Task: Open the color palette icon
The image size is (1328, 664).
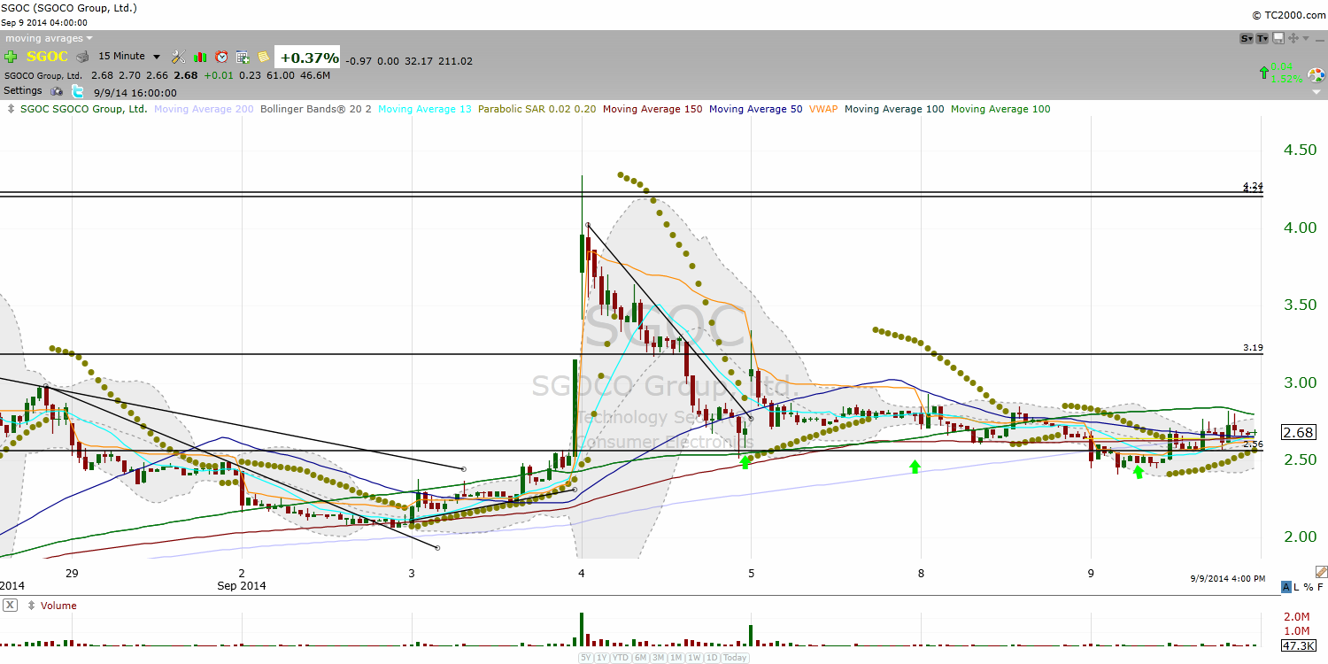Action: coord(1316,74)
